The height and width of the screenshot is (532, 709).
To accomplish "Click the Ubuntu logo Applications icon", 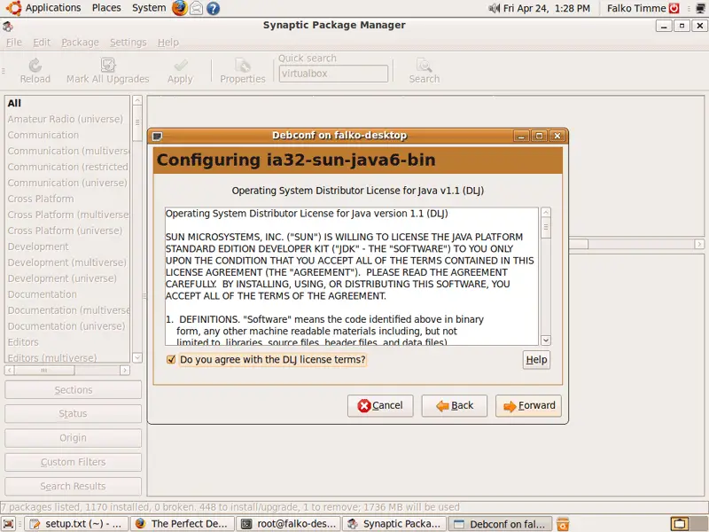I will pos(13,8).
